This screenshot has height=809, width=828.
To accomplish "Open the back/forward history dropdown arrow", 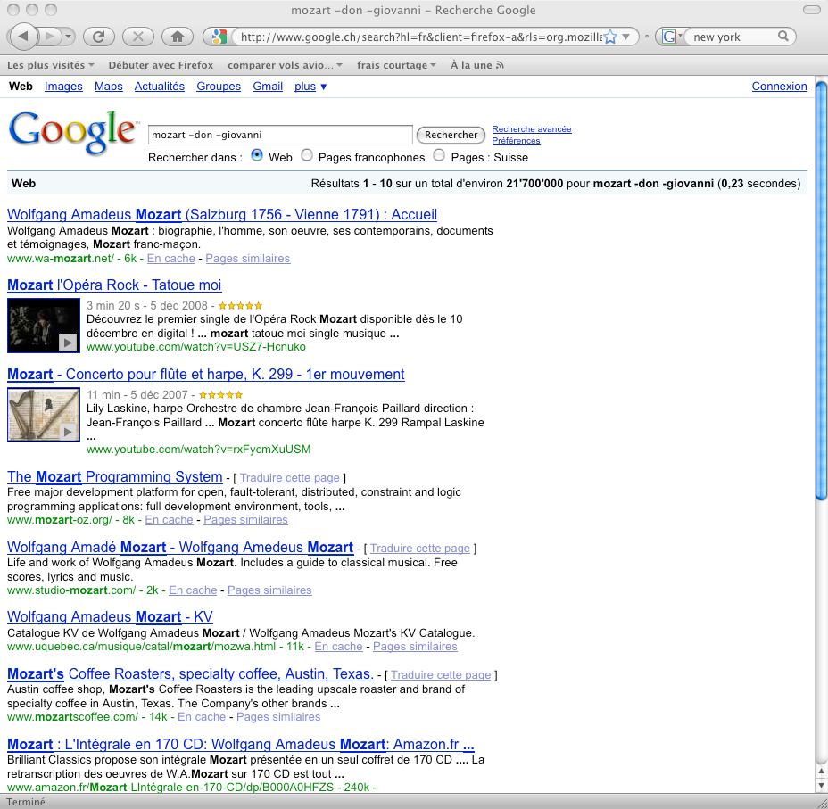I will (69, 37).
